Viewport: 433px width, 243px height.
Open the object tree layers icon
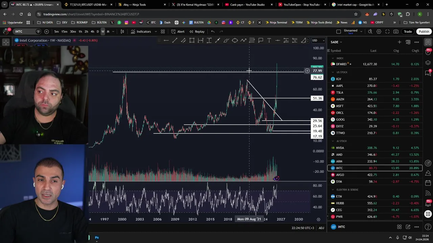pos(428,63)
